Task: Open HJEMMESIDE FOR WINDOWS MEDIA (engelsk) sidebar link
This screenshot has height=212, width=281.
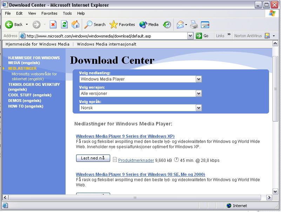Action: click(x=34, y=60)
